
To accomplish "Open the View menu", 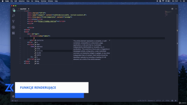I will [x=28, y=1].
